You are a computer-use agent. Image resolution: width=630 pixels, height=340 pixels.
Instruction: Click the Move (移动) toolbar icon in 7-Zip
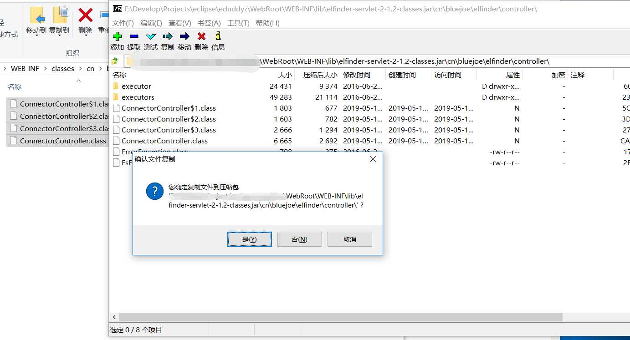click(x=184, y=36)
